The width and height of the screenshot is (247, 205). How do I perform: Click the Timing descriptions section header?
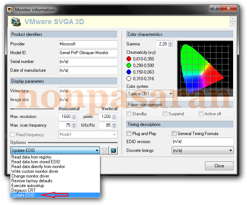click(180, 124)
